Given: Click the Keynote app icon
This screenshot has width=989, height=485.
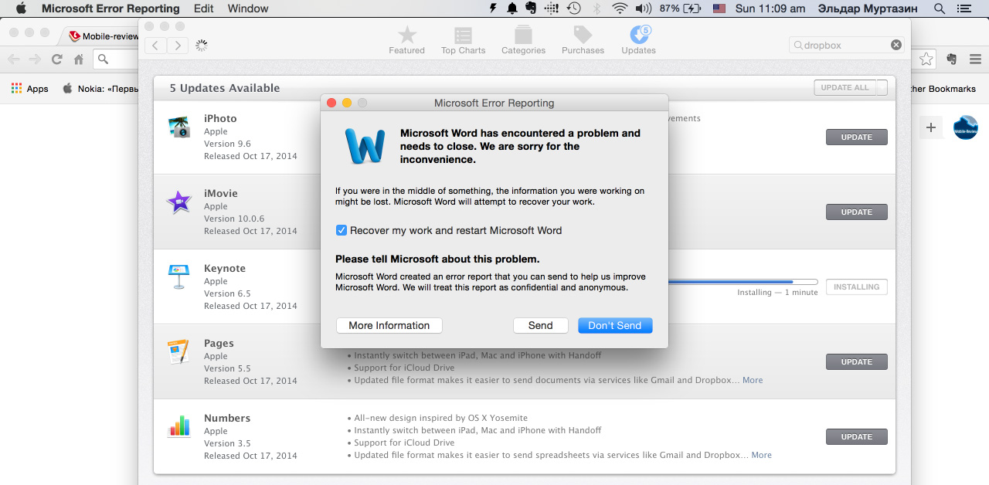Looking at the screenshot, I should (179, 276).
